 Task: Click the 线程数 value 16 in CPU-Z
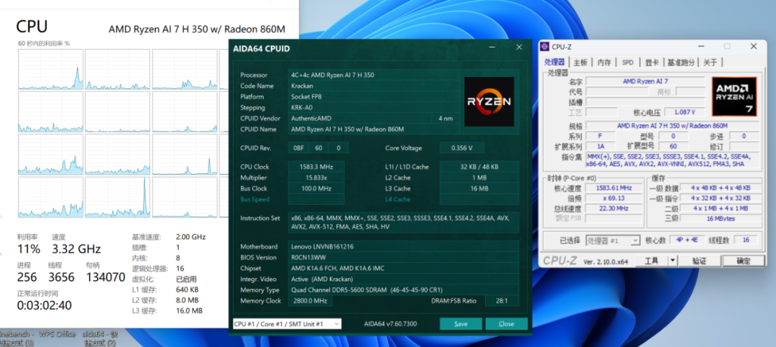click(x=745, y=240)
